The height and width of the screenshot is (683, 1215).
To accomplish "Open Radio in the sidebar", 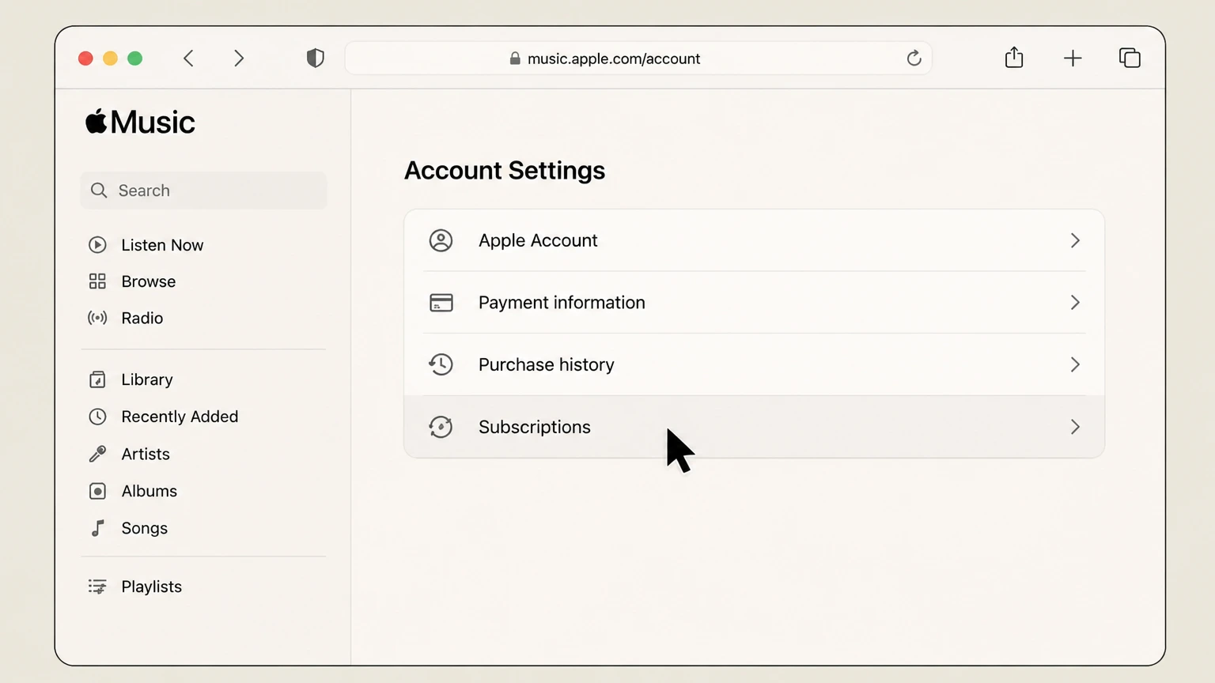I will tap(142, 318).
